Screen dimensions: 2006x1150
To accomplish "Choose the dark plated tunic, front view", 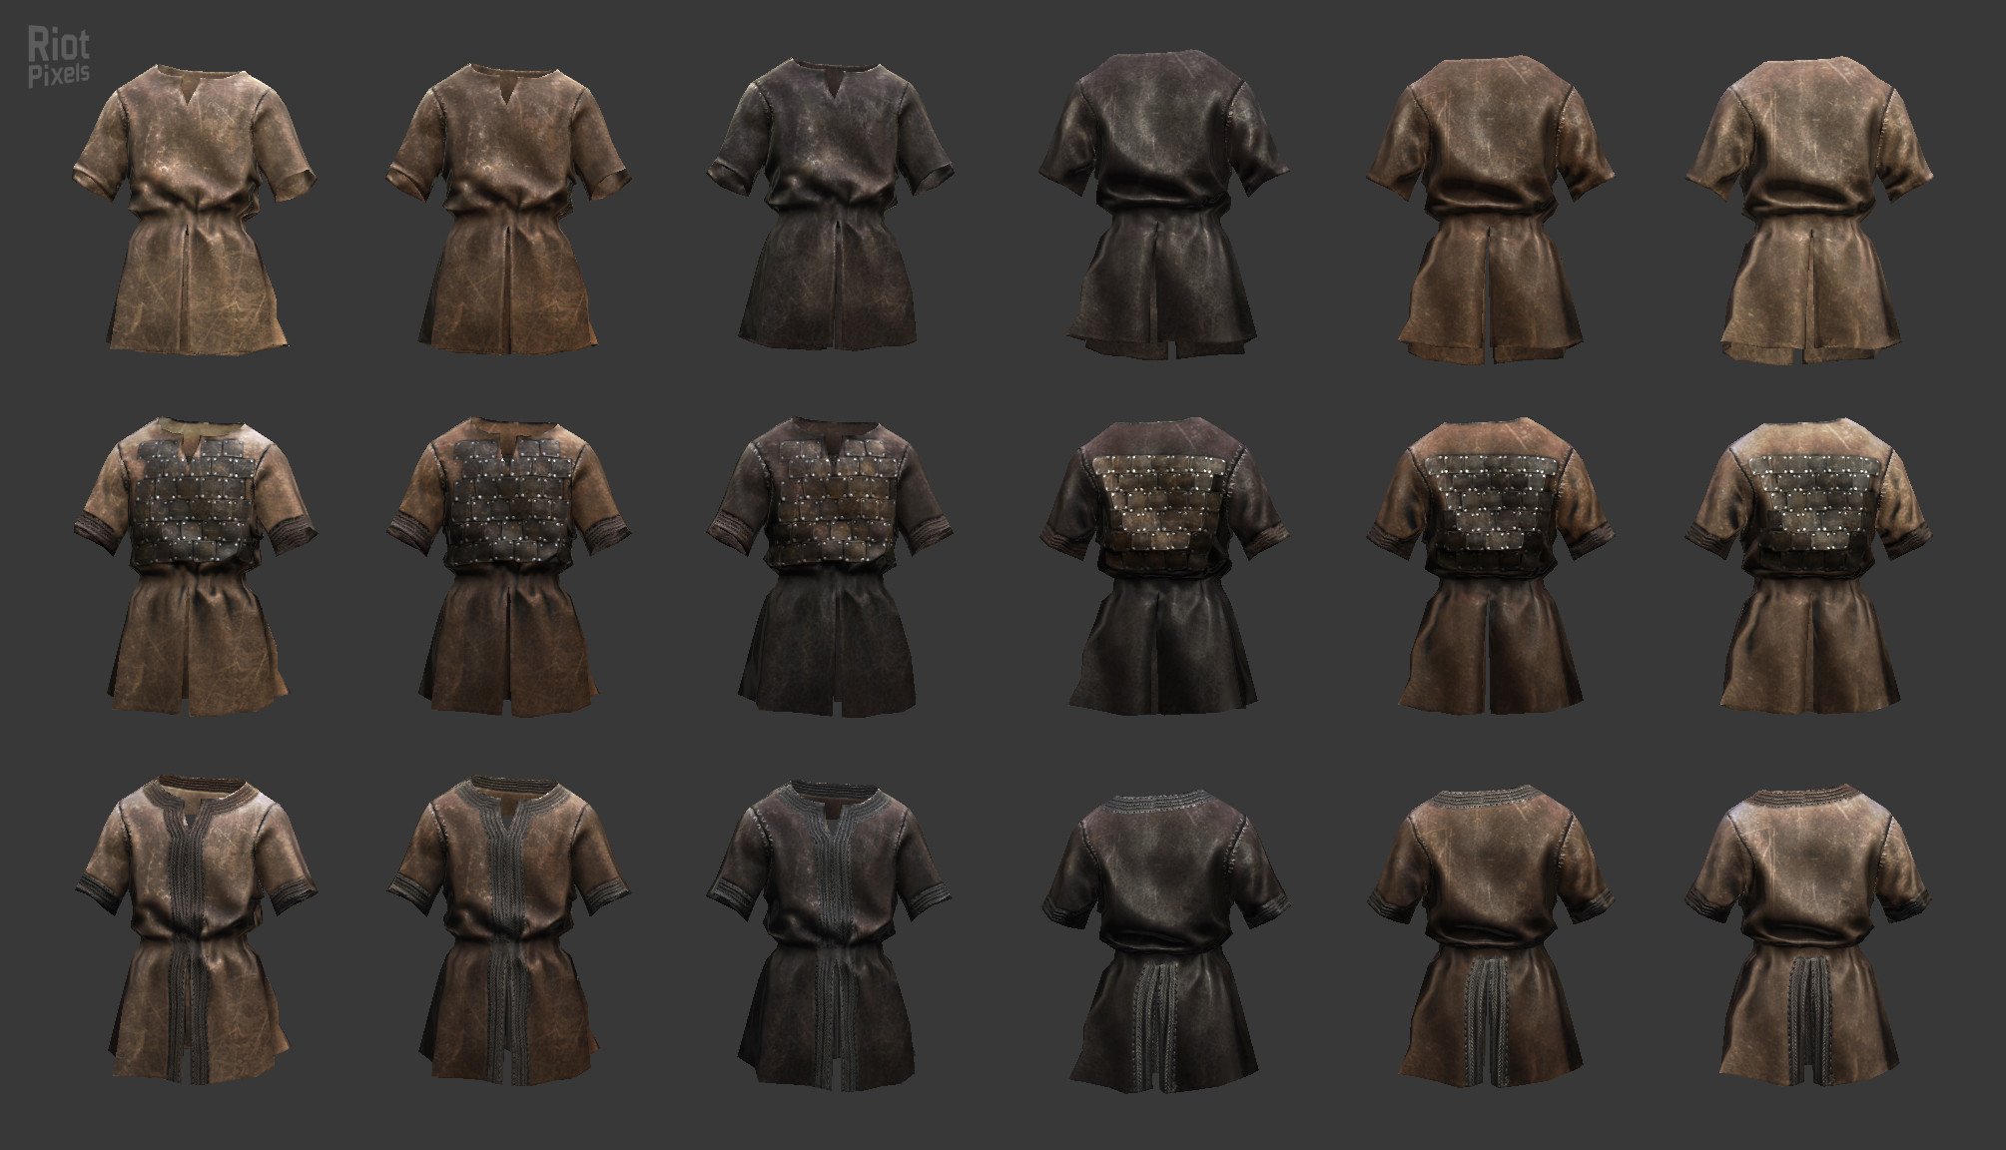I will tap(830, 564).
